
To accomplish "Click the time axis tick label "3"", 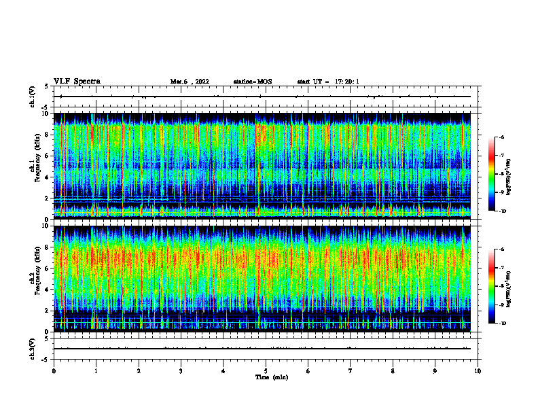I will click(181, 371).
